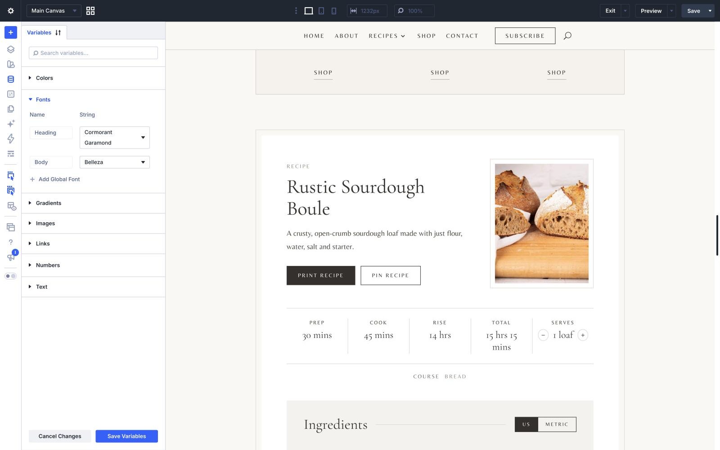Viewport: 720px width, 450px height.
Task: Switch to desktop viewport icon
Action: pyautogui.click(x=309, y=11)
